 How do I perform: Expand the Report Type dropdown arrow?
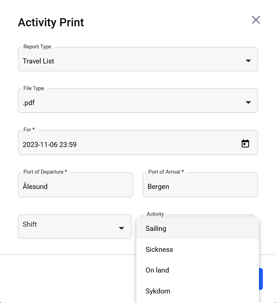coord(248,61)
